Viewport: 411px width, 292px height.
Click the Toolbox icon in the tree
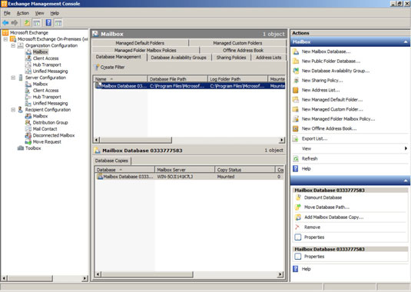(x=21, y=148)
